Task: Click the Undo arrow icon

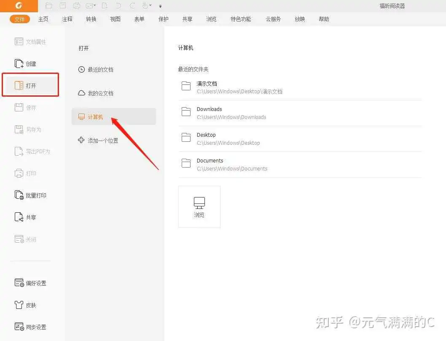Action: (118, 5)
